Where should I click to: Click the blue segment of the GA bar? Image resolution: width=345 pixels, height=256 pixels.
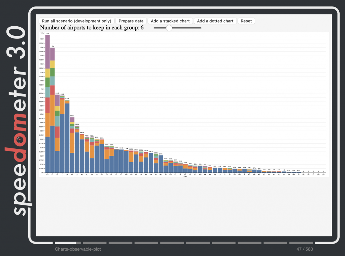coord(67,138)
